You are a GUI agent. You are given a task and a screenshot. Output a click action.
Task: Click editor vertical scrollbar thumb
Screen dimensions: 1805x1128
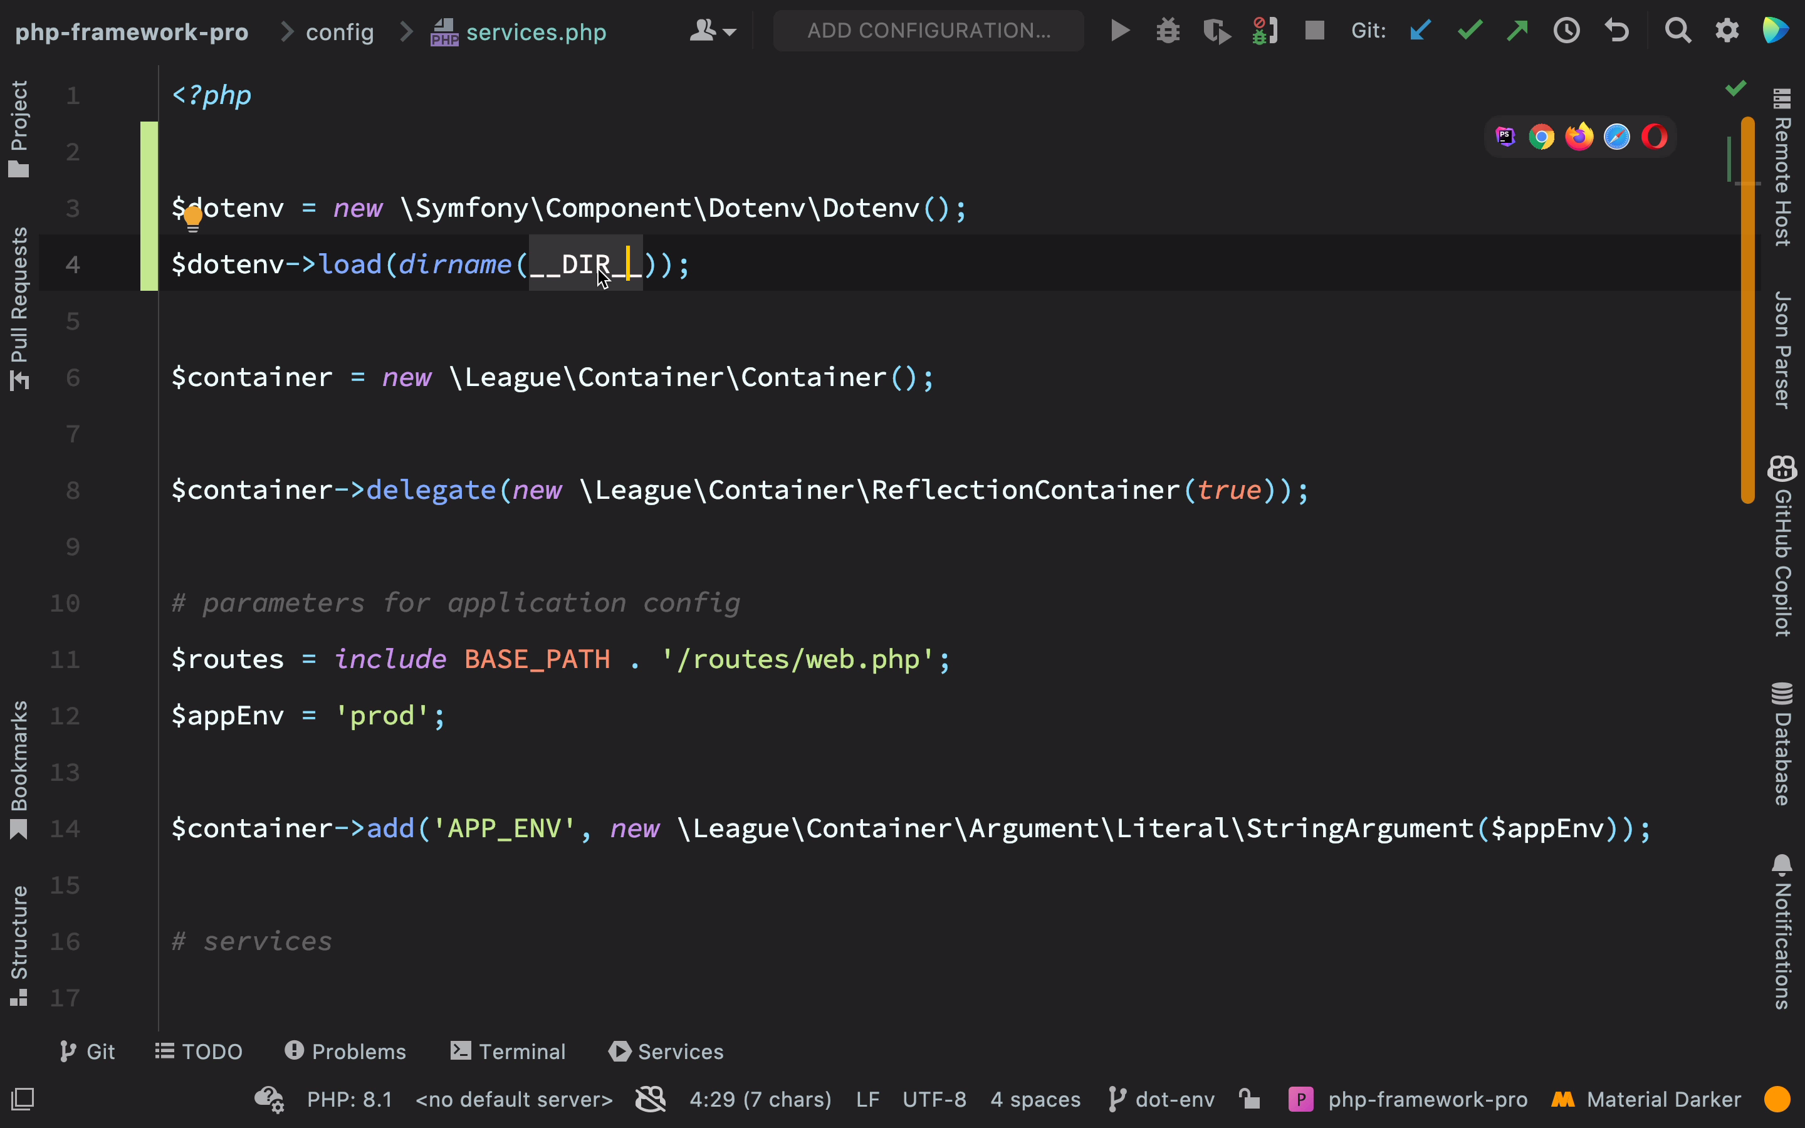[x=1747, y=310]
